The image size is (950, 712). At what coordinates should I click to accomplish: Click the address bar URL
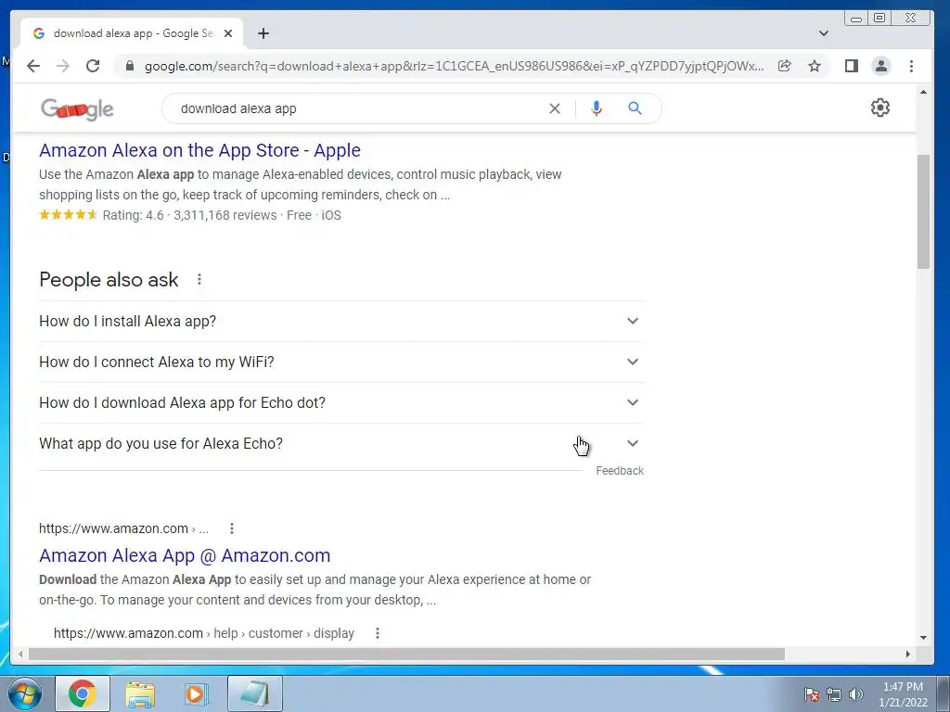point(453,66)
